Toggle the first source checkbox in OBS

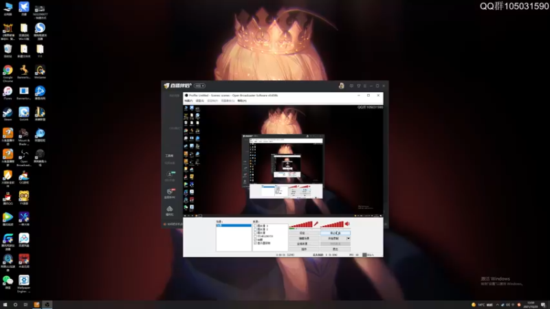(x=255, y=226)
